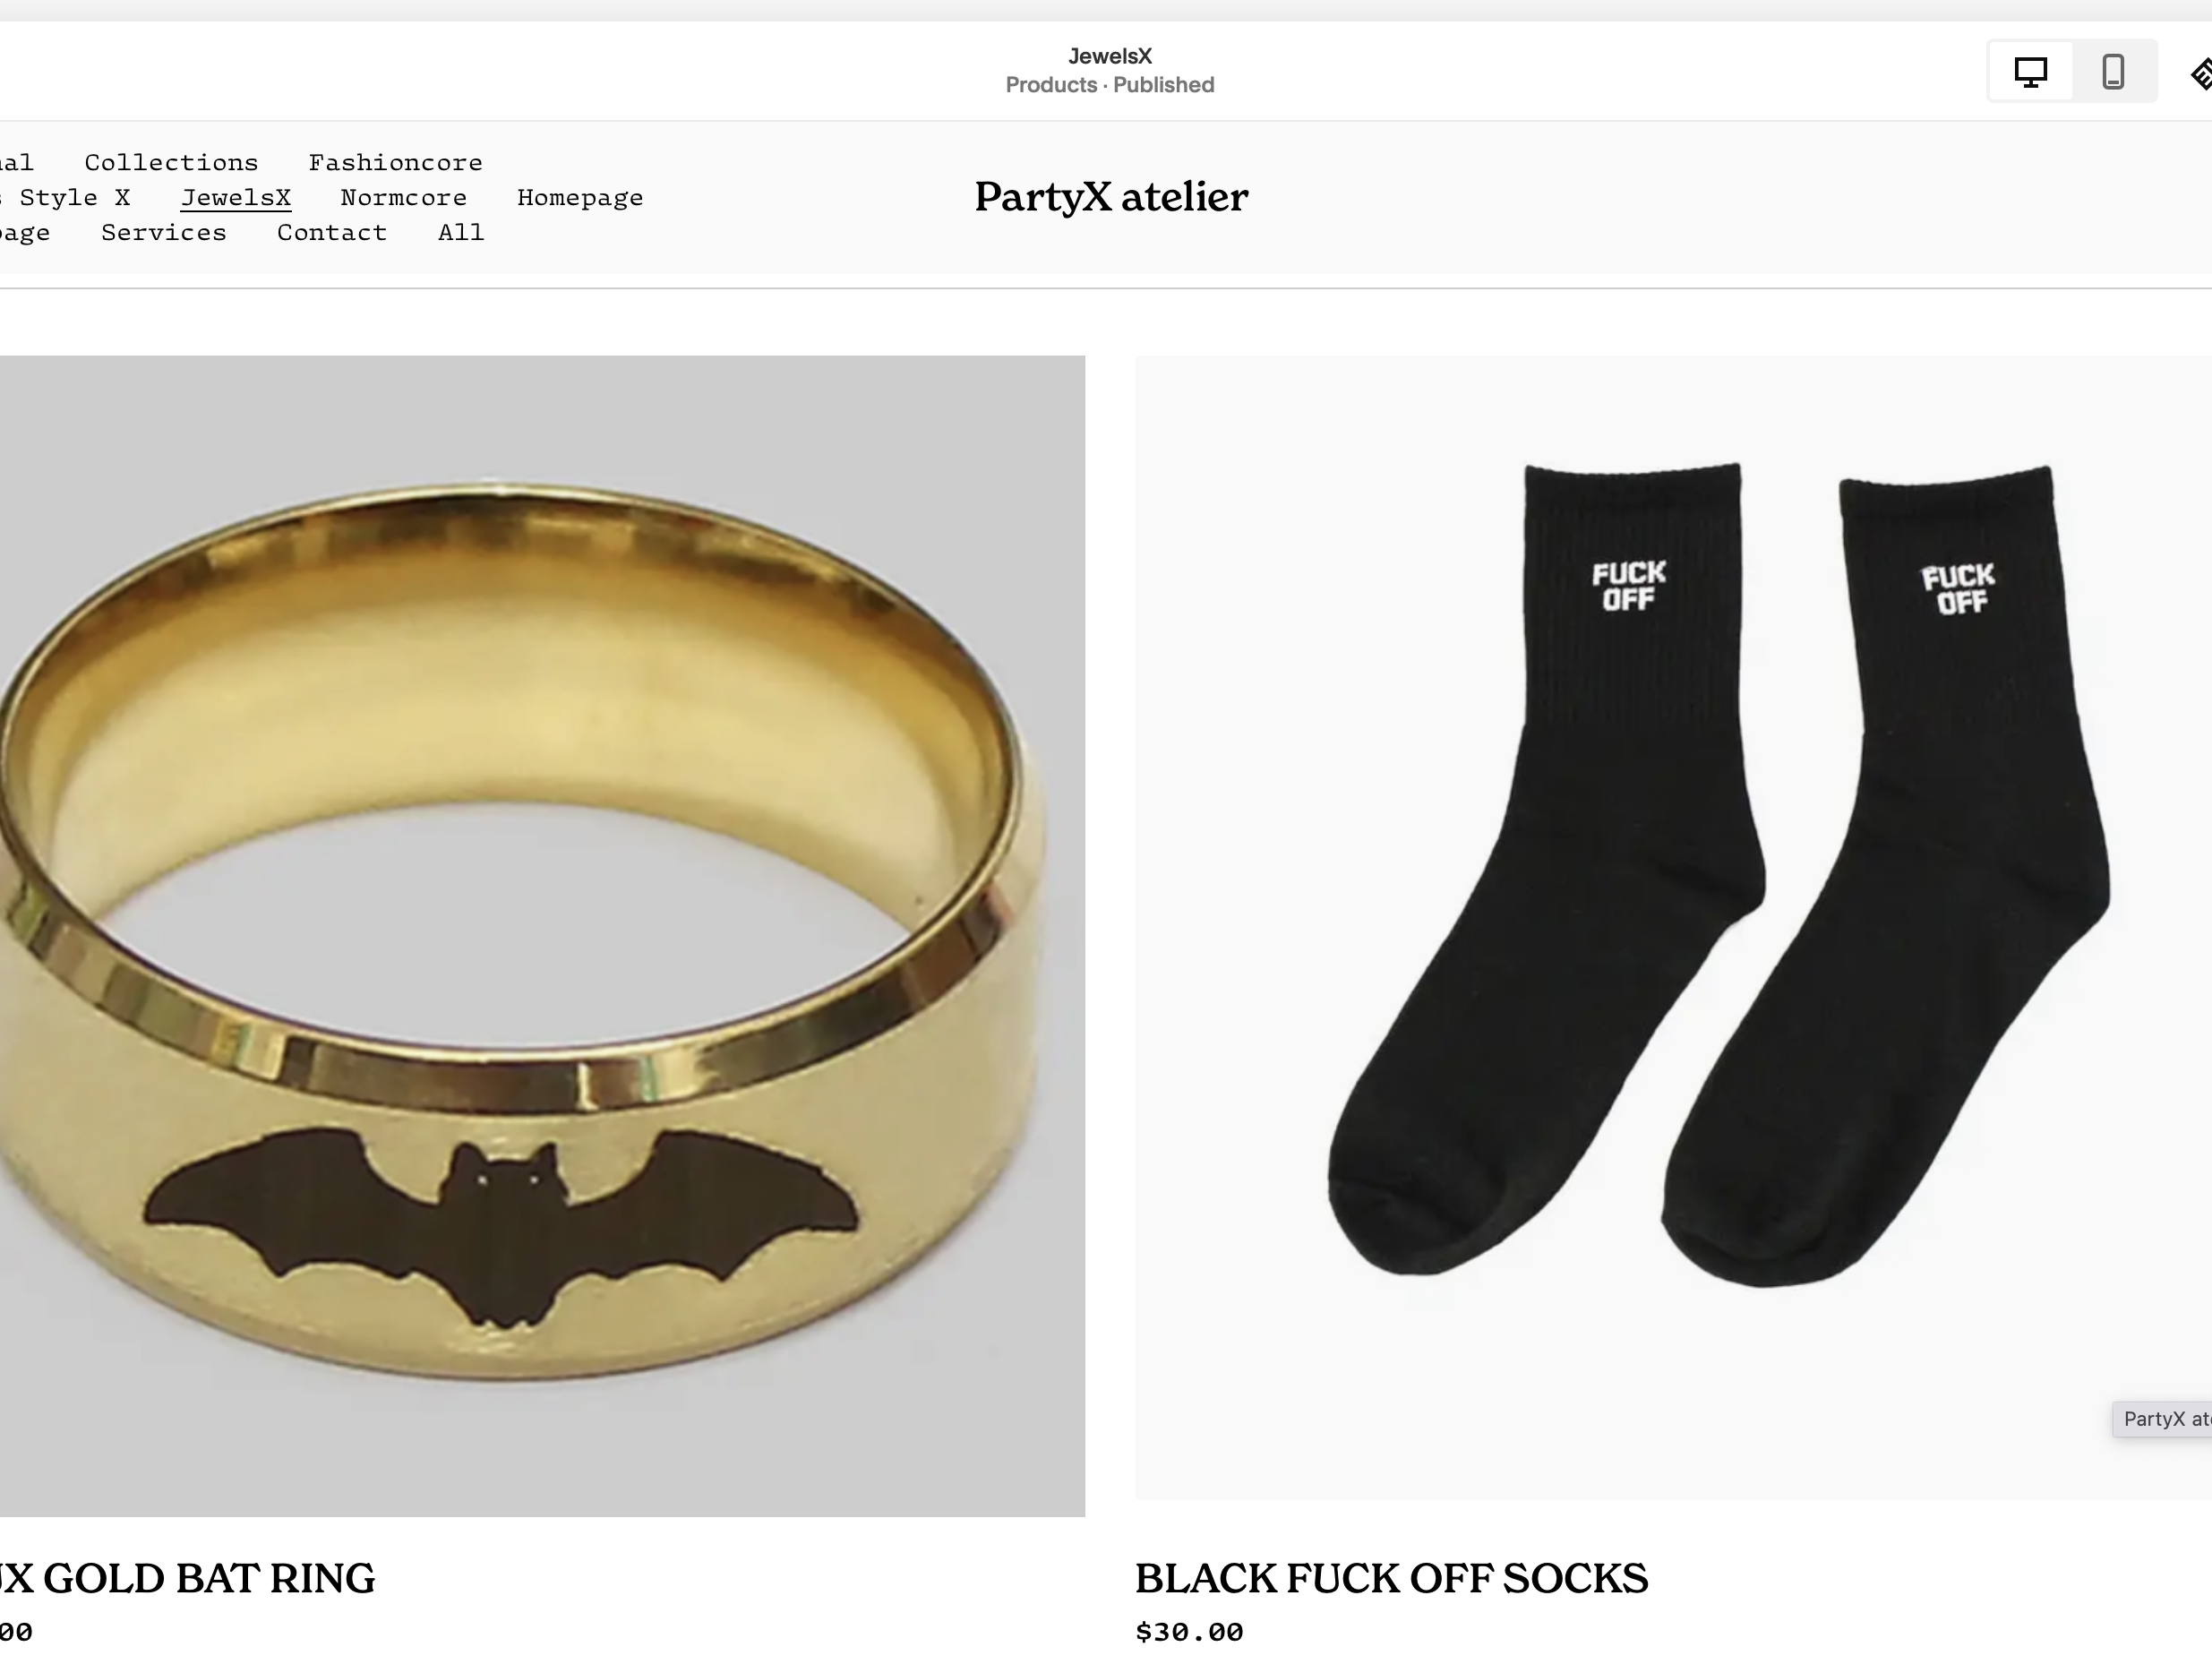Open the Services navigation link
Image resolution: width=2212 pixels, height=1664 pixels.
(x=164, y=232)
